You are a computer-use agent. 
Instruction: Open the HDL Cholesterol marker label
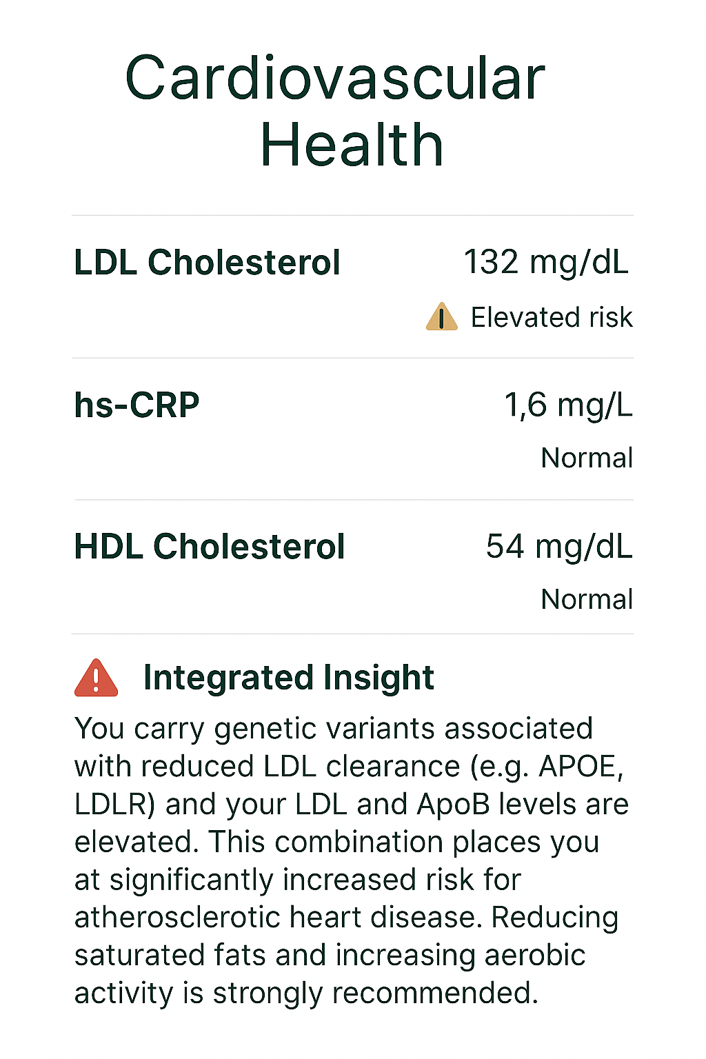(209, 547)
